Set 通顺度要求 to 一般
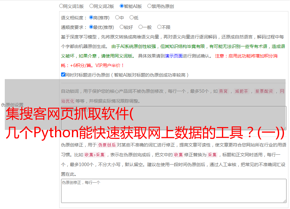Viewport: 290px width, 209px height. (141, 27)
